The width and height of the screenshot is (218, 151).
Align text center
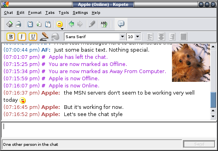tap(161, 37)
